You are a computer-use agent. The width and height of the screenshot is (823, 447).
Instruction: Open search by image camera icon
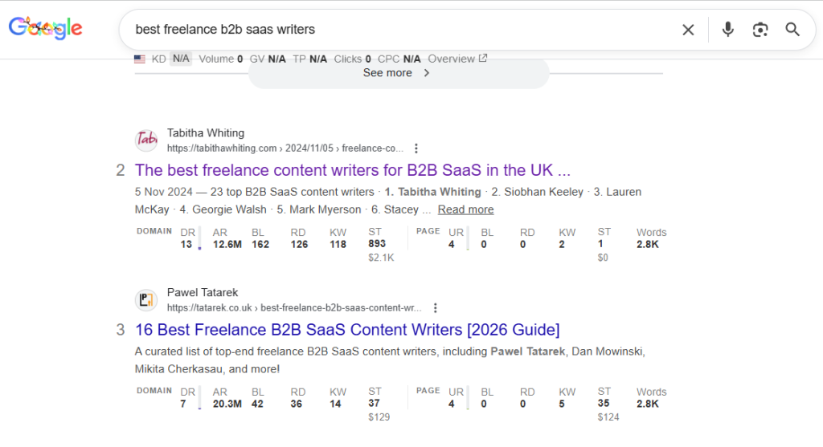[760, 30]
